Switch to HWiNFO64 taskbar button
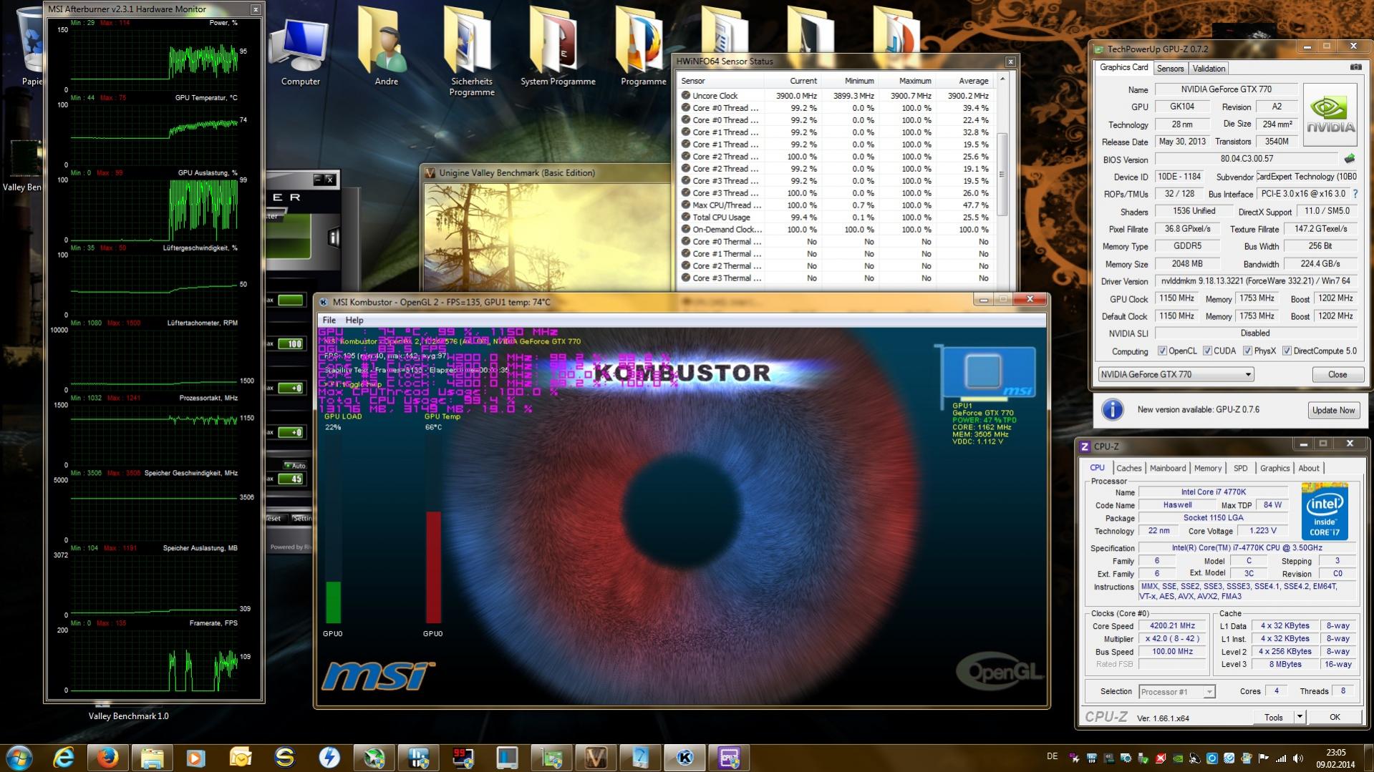 click(418, 757)
